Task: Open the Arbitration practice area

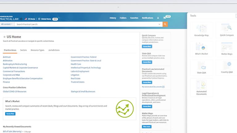Action: tap(8, 61)
